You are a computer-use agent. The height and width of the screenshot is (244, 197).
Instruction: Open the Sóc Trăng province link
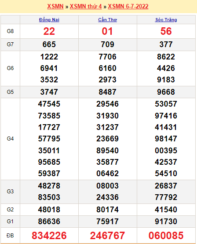pos(166,20)
